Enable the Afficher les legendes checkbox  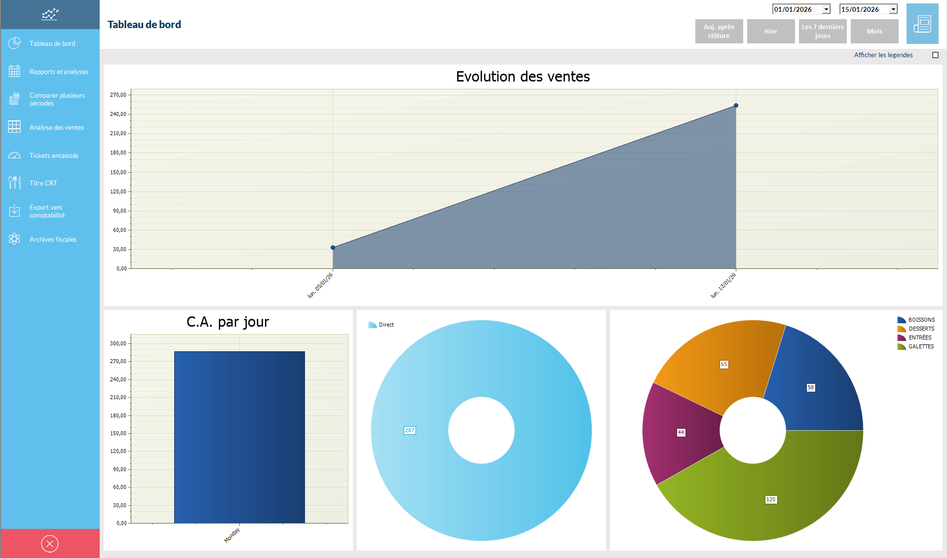[935, 55]
